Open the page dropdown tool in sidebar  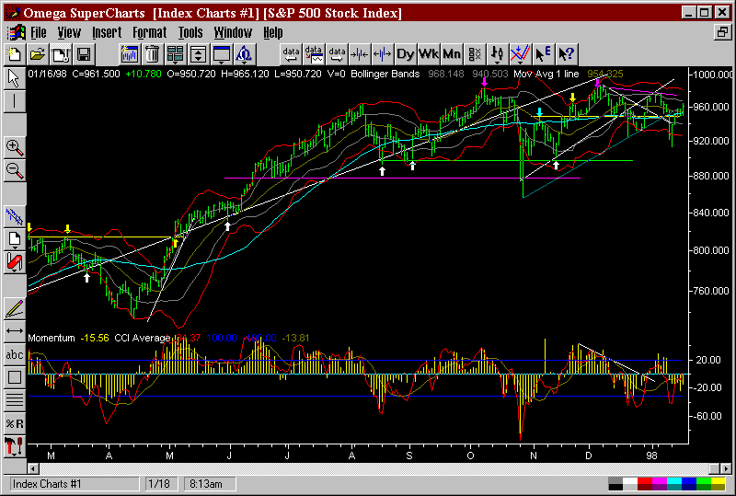pyautogui.click(x=15, y=240)
